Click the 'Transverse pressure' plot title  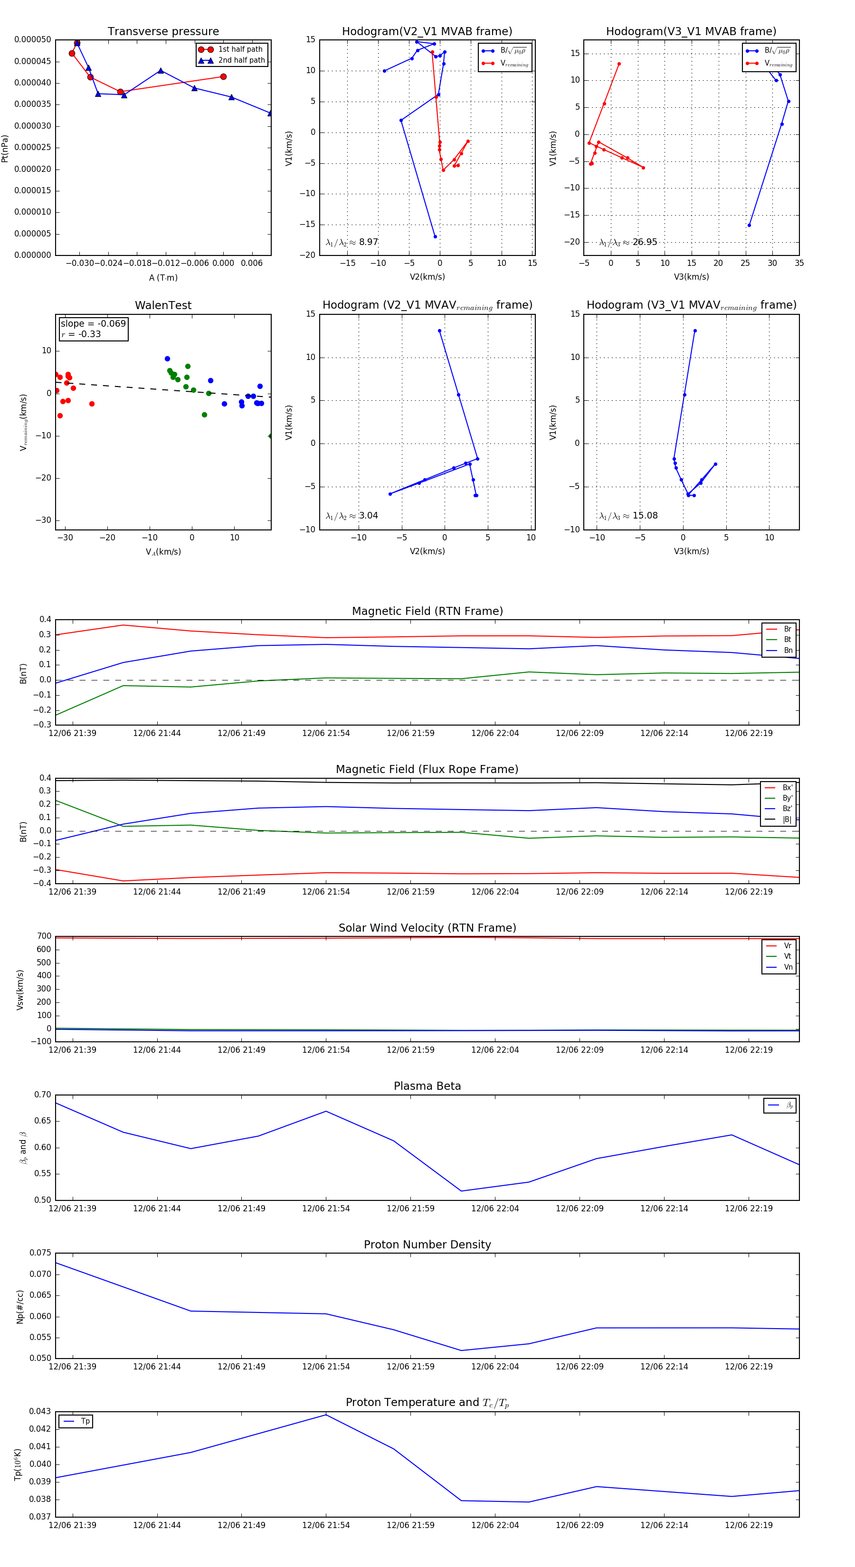(163, 32)
